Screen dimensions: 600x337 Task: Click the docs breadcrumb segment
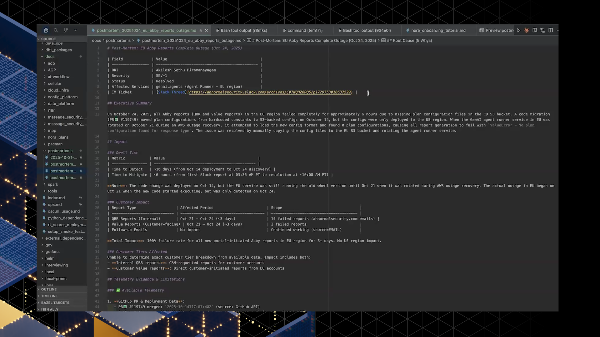(96, 41)
